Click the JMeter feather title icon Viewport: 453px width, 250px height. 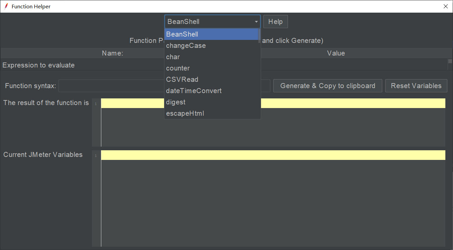6,6
